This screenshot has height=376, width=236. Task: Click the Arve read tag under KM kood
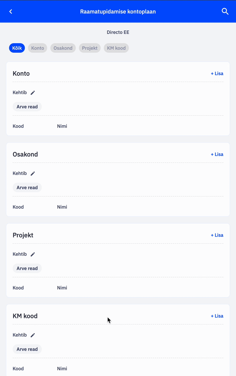pyautogui.click(x=27, y=349)
